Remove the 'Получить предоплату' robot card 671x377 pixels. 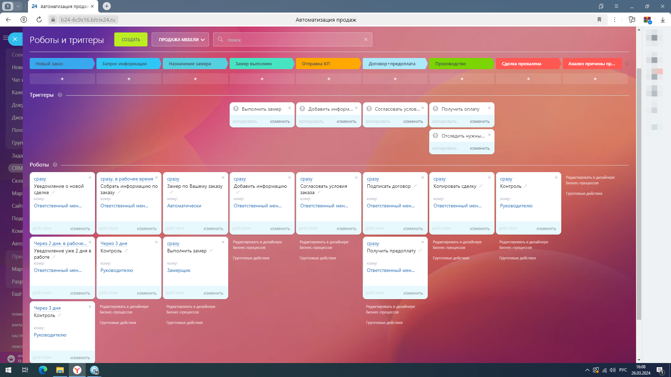423,242
